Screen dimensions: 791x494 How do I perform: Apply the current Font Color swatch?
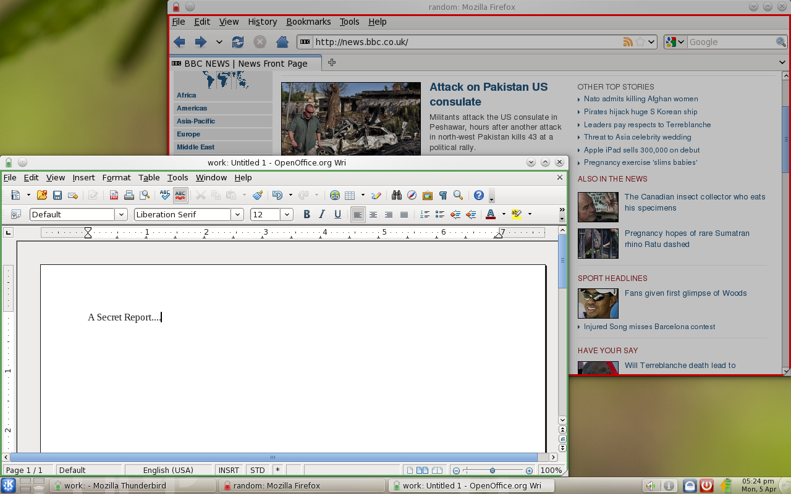491,214
